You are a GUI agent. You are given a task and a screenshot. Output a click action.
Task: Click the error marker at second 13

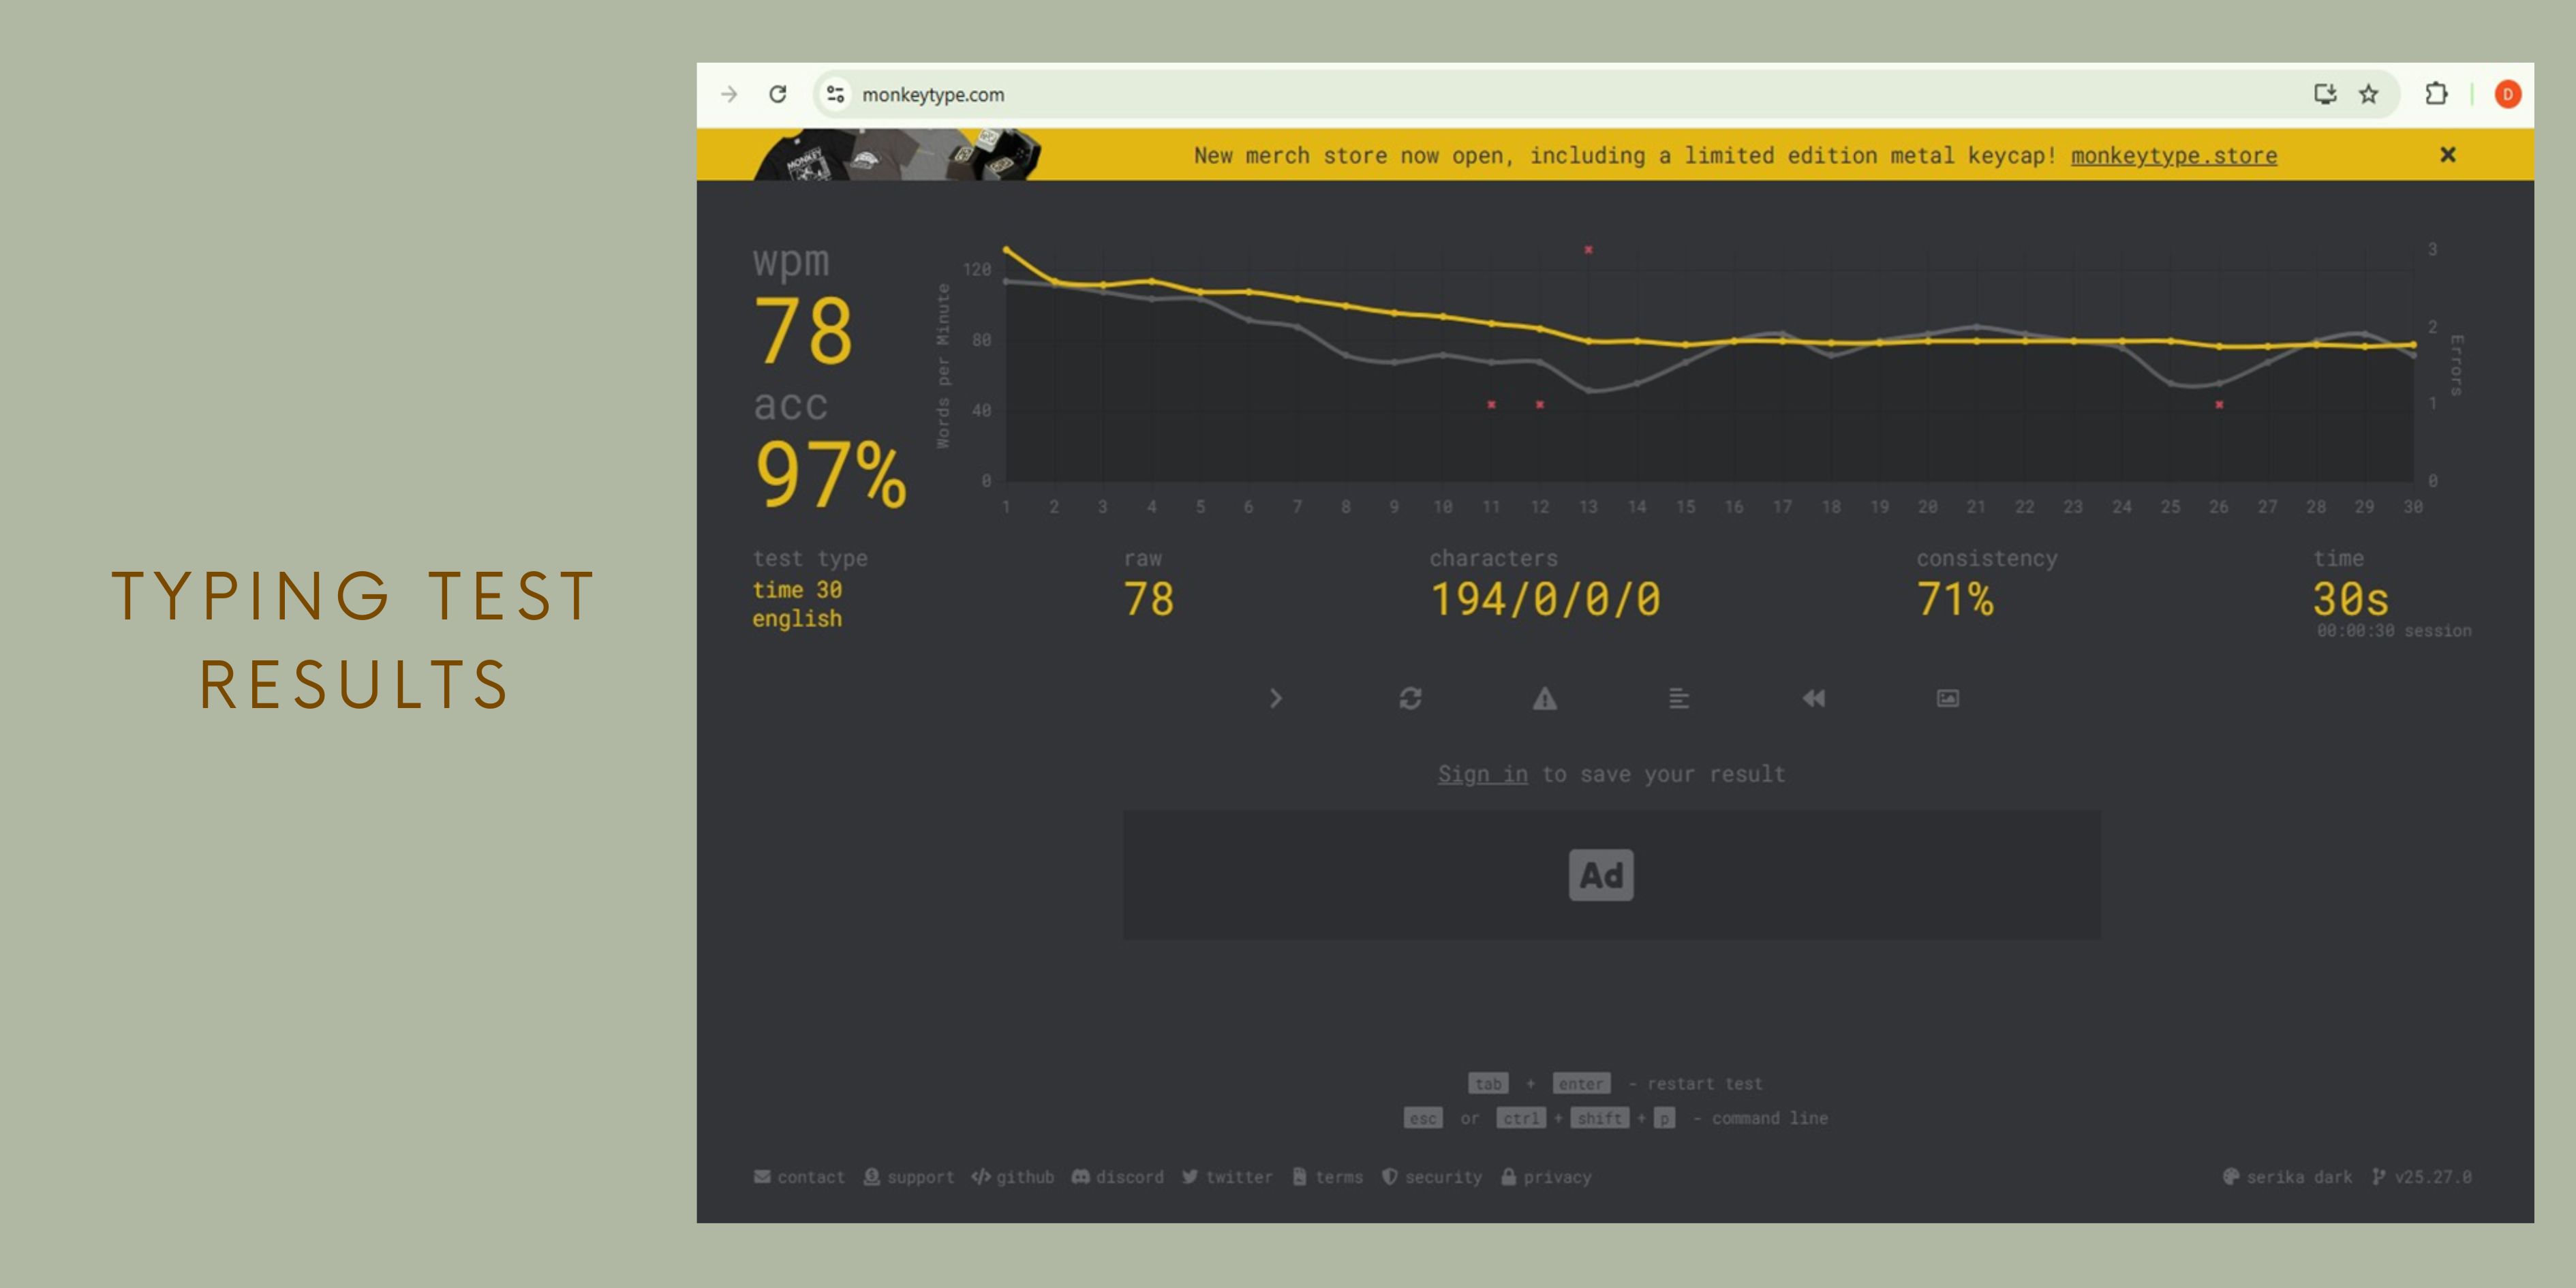click(1588, 249)
